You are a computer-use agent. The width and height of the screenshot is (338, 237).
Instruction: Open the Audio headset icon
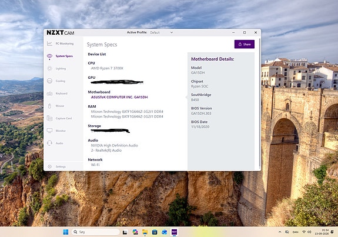tap(49, 143)
